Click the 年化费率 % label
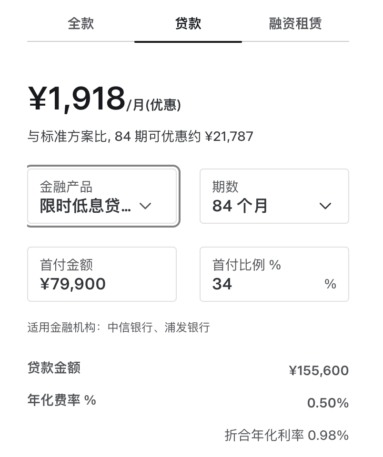 tap(62, 400)
